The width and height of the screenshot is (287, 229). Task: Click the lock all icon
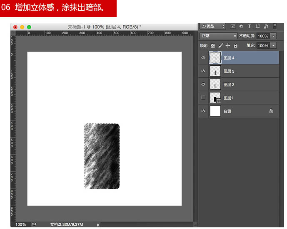coord(236,45)
